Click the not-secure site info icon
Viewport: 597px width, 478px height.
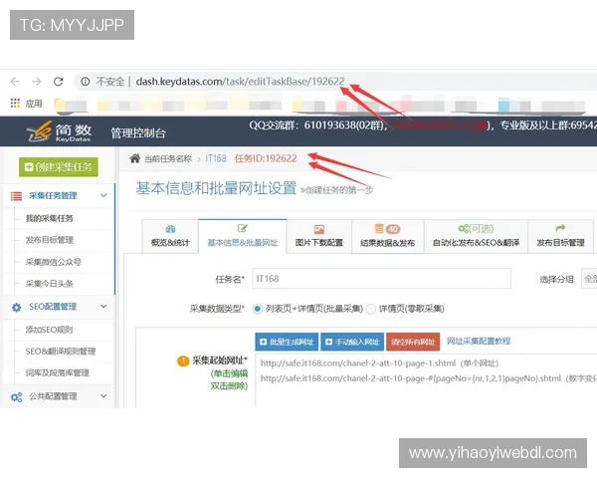pyautogui.click(x=86, y=82)
